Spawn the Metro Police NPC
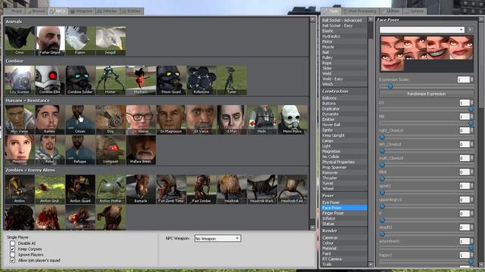This screenshot has width=485, height=272. point(293,119)
